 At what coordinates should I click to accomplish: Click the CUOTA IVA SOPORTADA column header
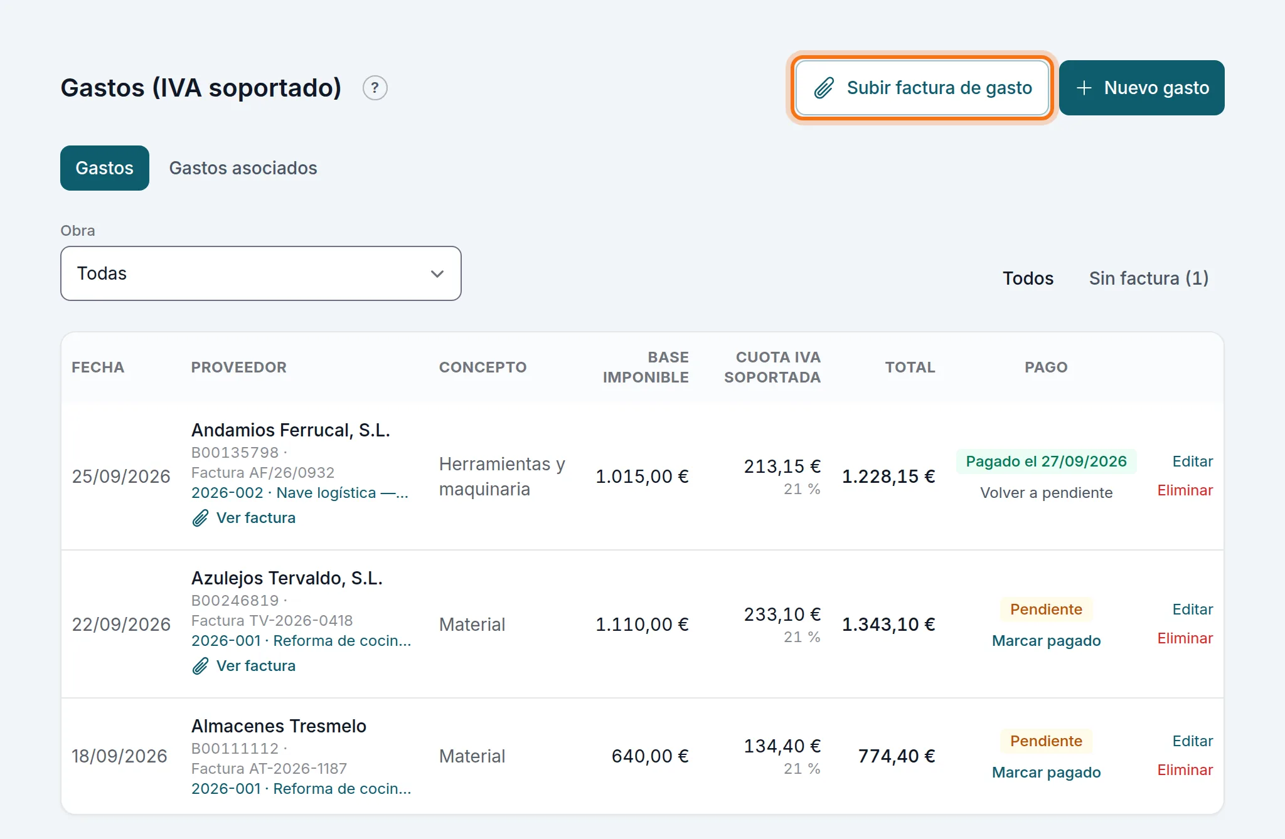772,367
